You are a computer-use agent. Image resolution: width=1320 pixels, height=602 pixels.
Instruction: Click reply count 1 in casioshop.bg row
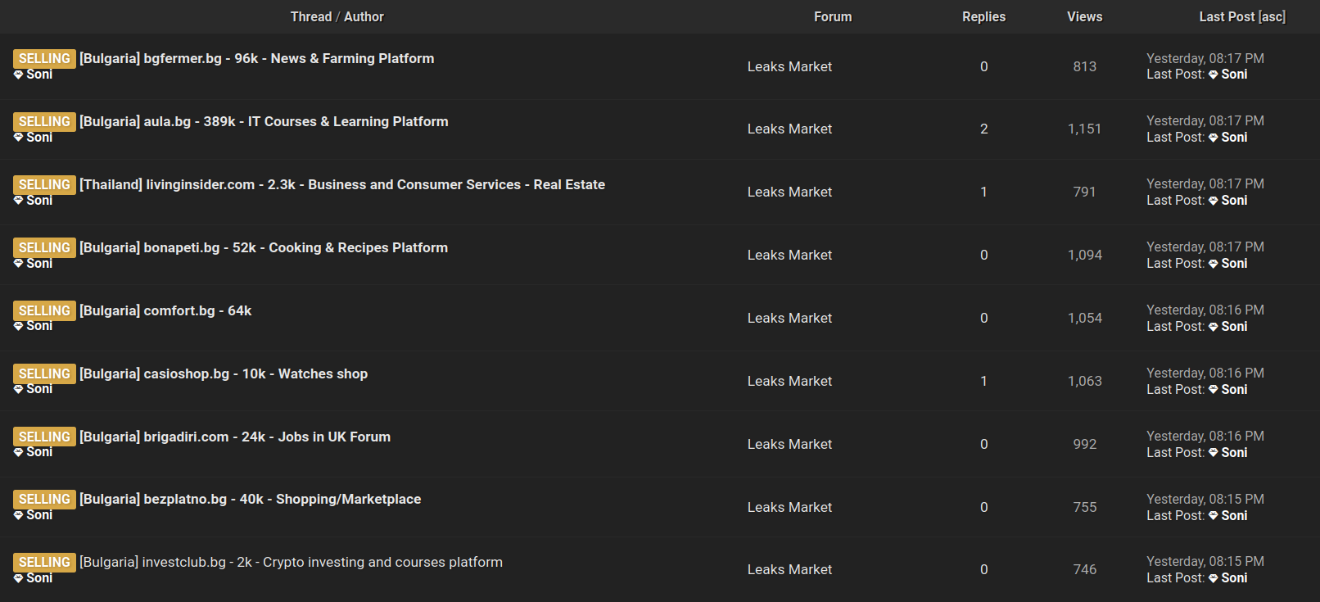pos(984,381)
